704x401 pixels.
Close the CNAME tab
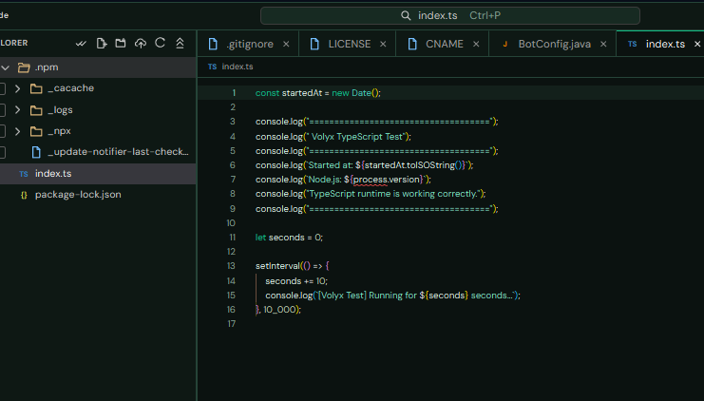click(476, 44)
